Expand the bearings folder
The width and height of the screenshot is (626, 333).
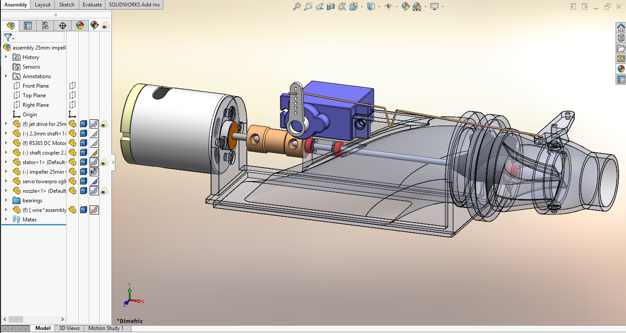click(6, 200)
